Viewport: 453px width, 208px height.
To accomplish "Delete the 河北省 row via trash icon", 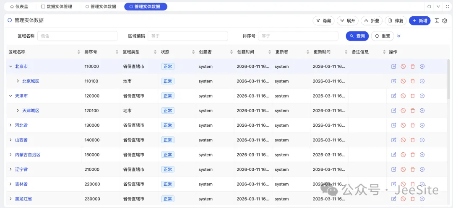I will (412, 125).
